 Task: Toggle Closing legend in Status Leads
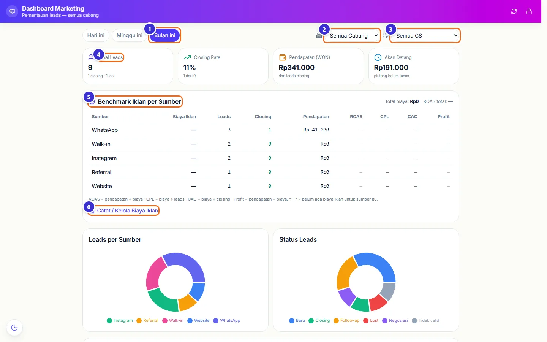319,320
